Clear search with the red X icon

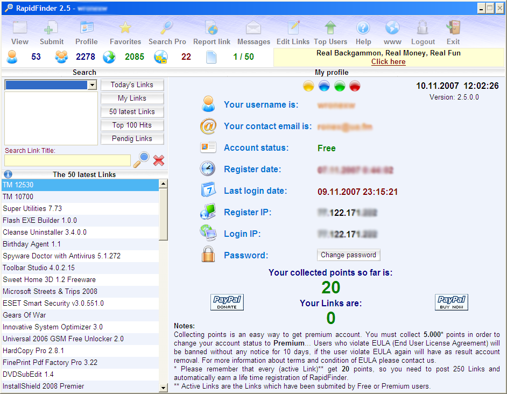tap(158, 160)
